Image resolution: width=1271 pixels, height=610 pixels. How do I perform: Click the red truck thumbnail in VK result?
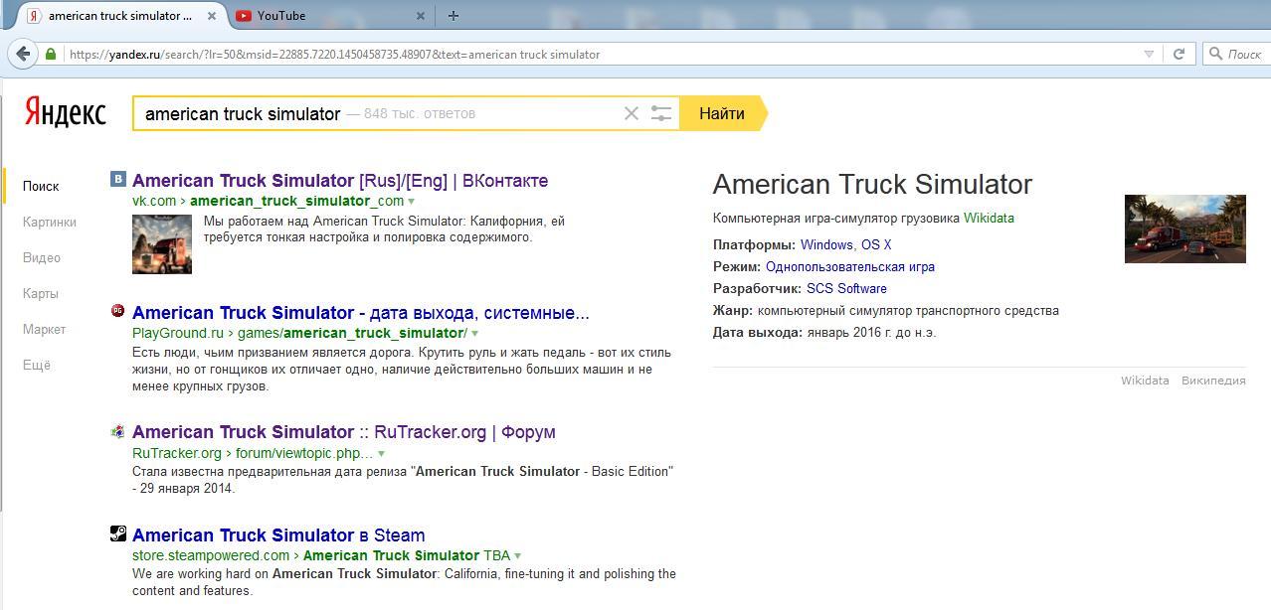point(162,243)
